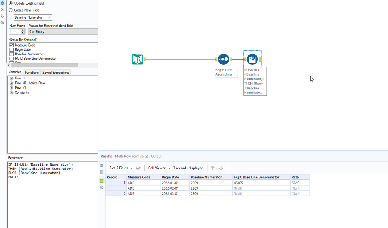The image size is (388, 228).
Task: Open the Help icon in left sidebar
Action: coord(2,23)
